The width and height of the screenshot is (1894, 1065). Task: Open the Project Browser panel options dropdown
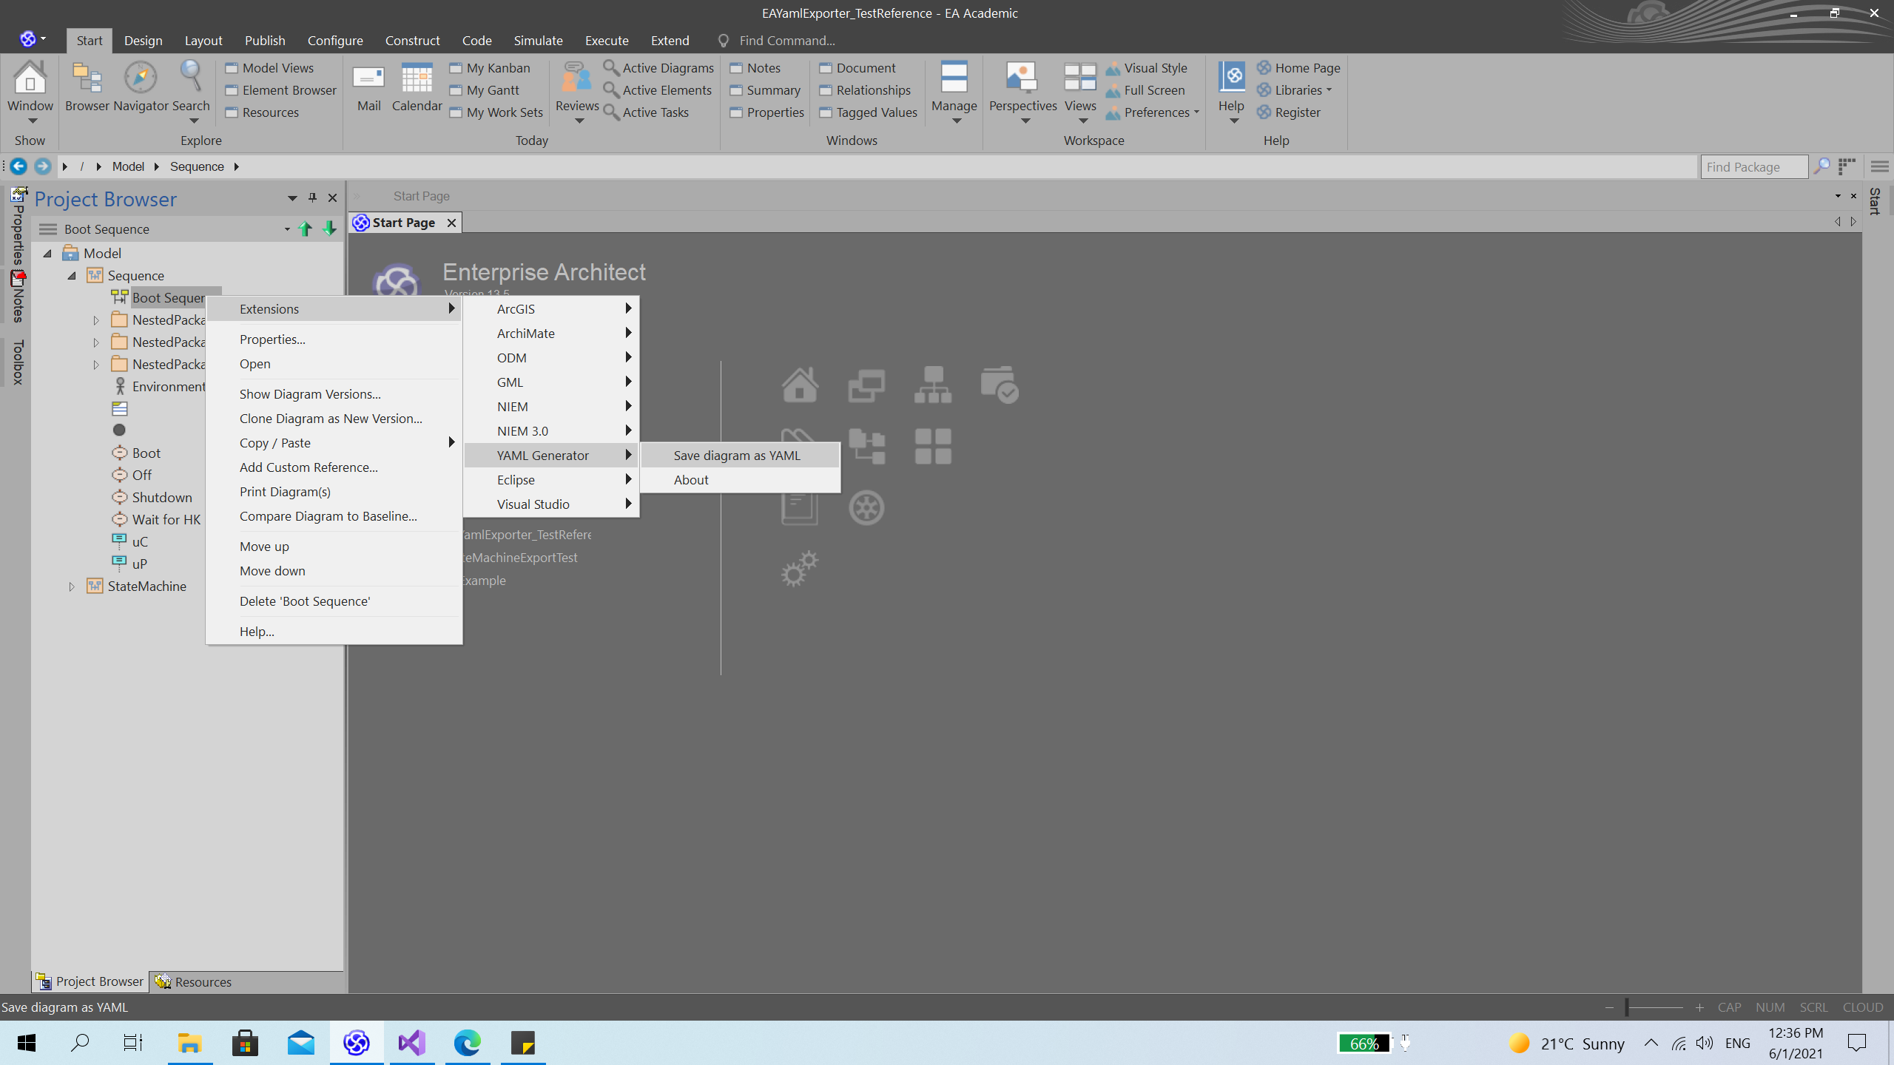[292, 198]
